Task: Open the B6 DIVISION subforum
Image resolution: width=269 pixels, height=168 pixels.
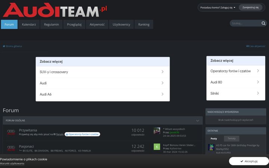Action: (41, 151)
